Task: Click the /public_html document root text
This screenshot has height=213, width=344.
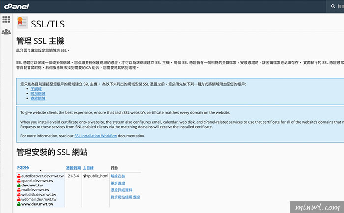Action: (98, 176)
